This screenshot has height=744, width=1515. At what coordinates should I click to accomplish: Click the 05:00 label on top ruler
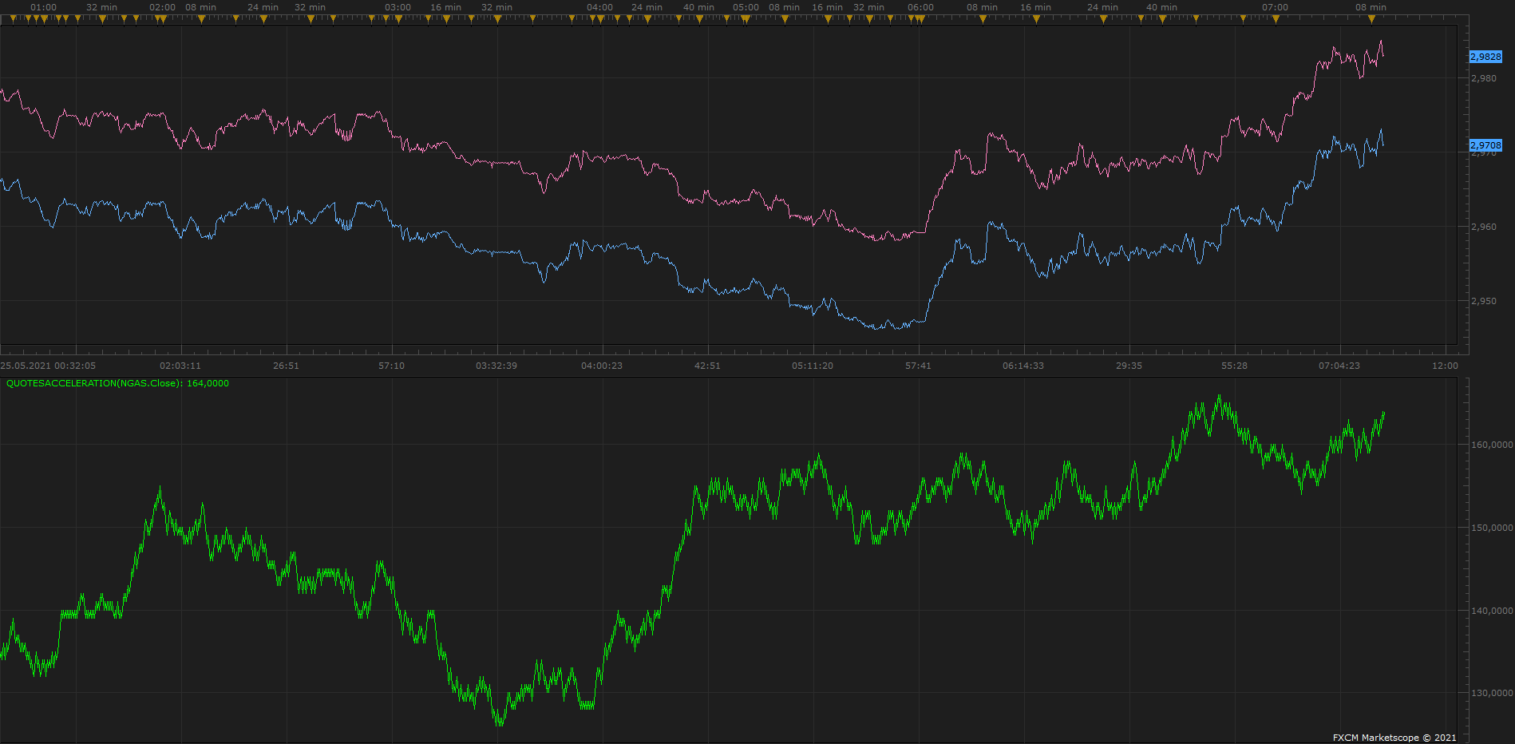point(746,7)
